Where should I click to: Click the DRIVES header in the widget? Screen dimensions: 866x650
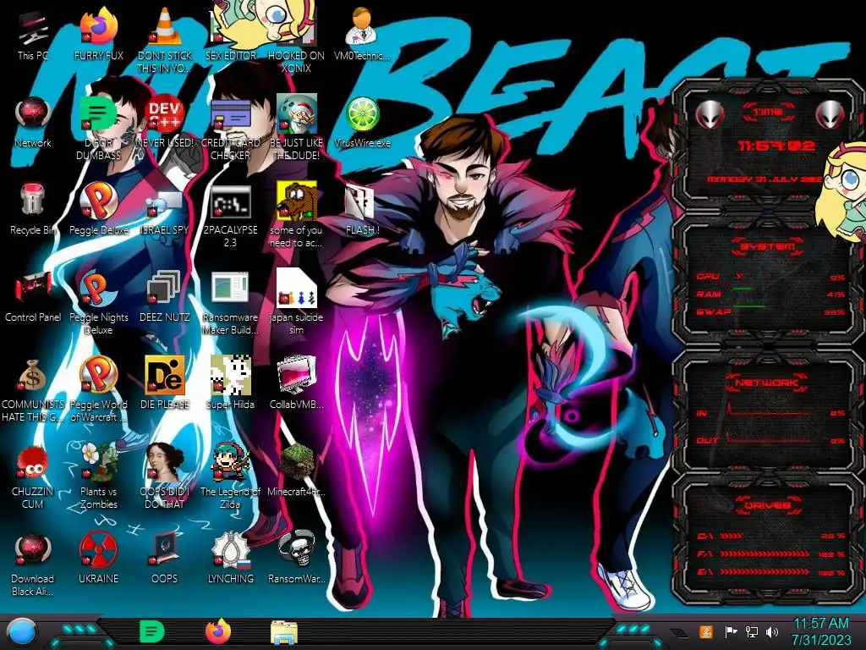click(x=766, y=505)
